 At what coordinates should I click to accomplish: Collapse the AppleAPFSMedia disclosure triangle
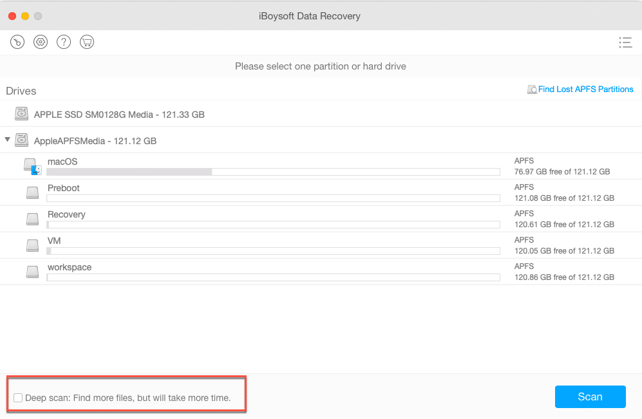pos(7,140)
